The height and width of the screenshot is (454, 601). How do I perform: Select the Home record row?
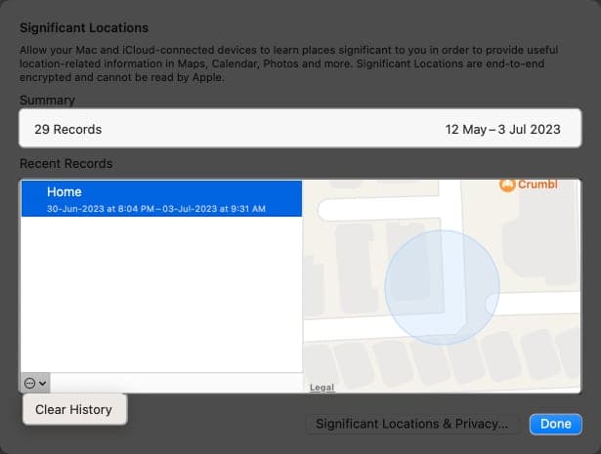tap(161, 198)
